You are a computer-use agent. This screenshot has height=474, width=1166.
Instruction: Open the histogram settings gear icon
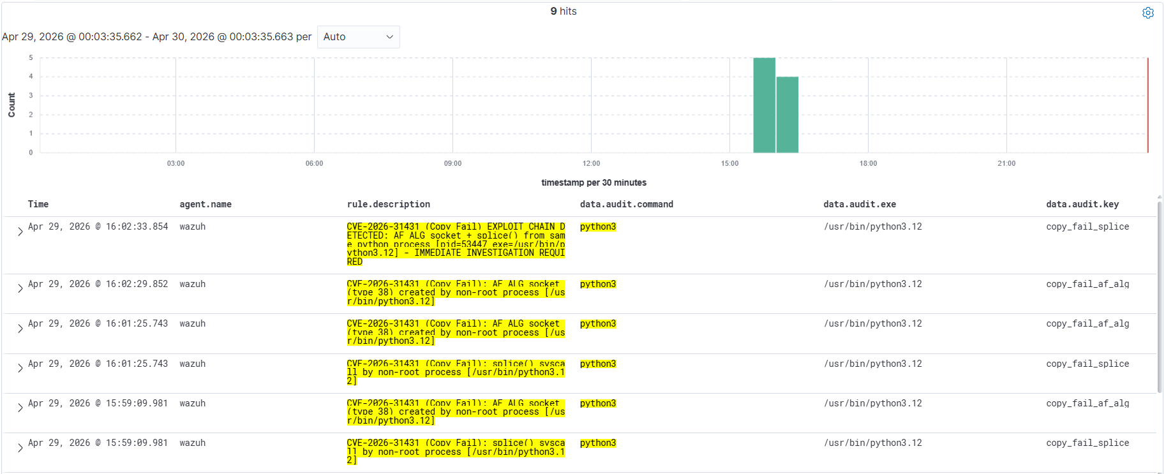tap(1147, 13)
